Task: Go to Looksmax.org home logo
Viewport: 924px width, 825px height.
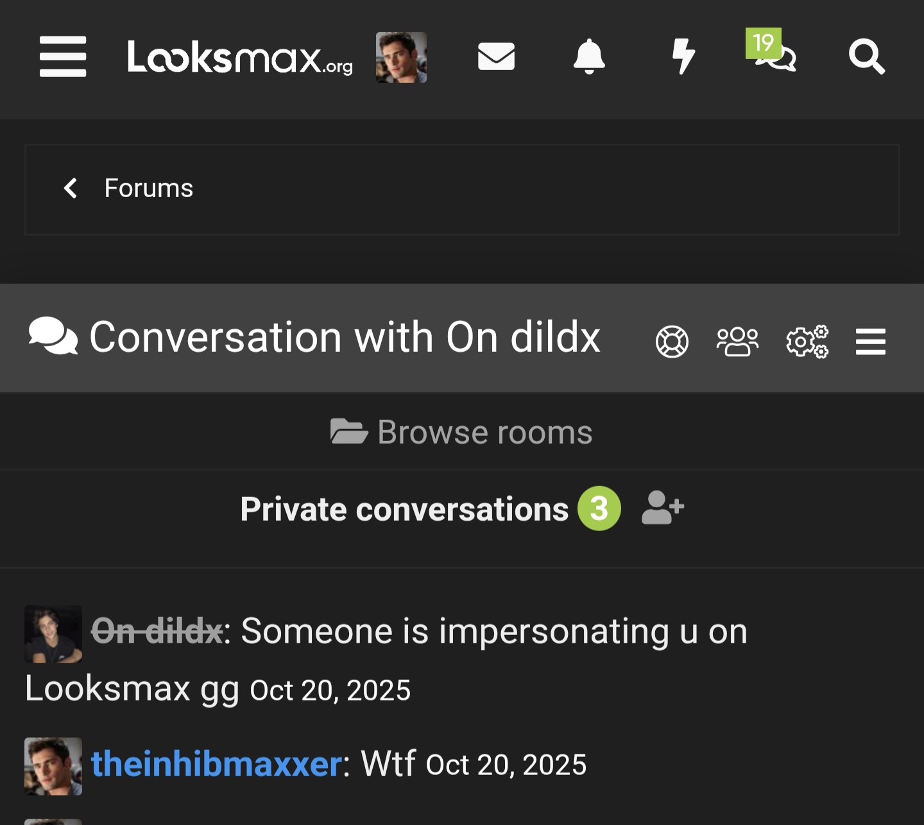Action: click(240, 57)
